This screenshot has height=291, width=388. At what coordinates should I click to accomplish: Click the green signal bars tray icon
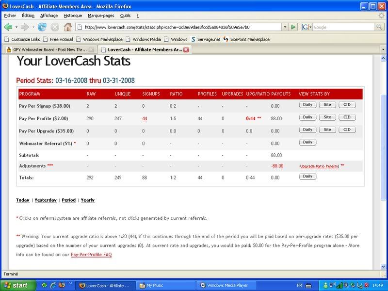[x=340, y=285]
